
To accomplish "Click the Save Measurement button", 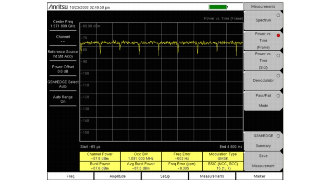I will click(x=263, y=161).
